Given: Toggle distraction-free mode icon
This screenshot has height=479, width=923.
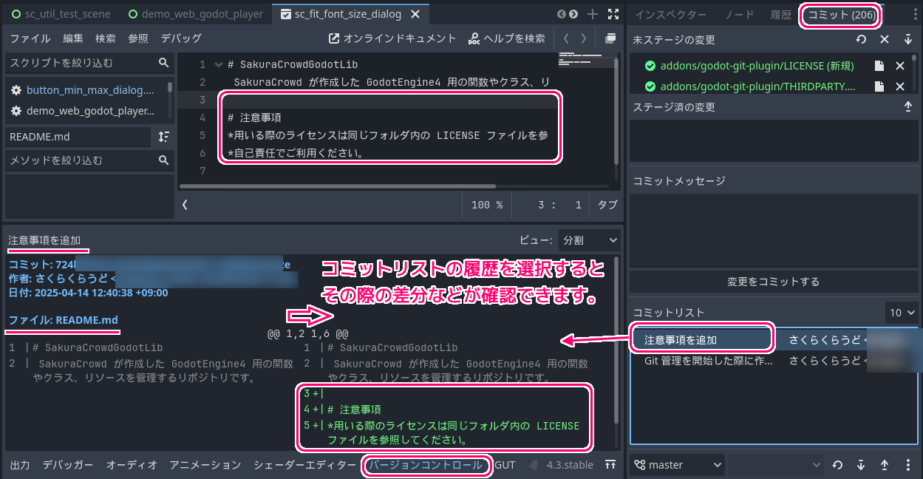Looking at the screenshot, I should [x=613, y=14].
